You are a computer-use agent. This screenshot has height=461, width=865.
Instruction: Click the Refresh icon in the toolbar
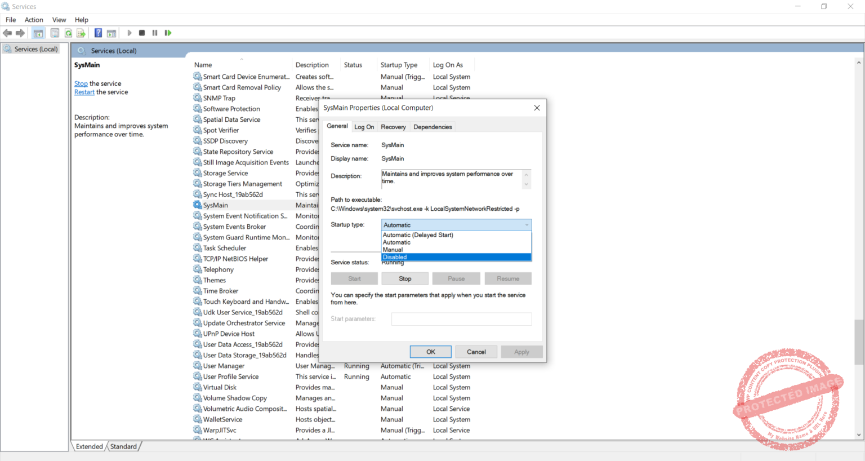click(68, 32)
